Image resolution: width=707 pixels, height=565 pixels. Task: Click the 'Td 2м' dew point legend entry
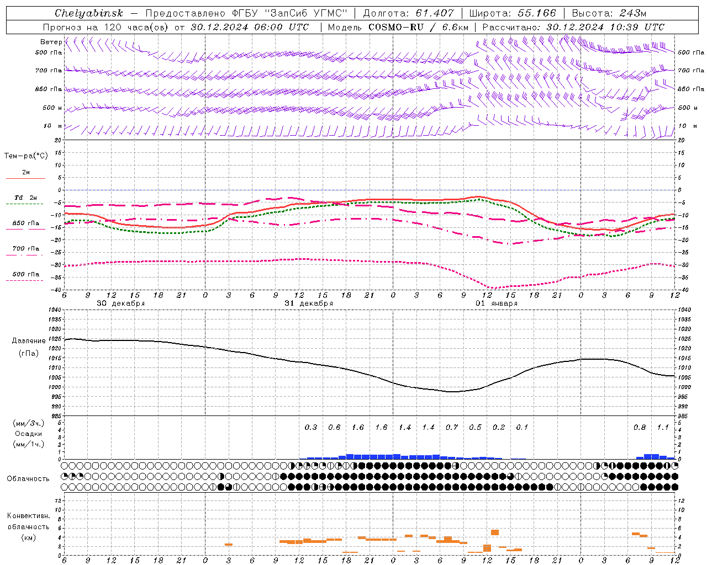(x=26, y=198)
